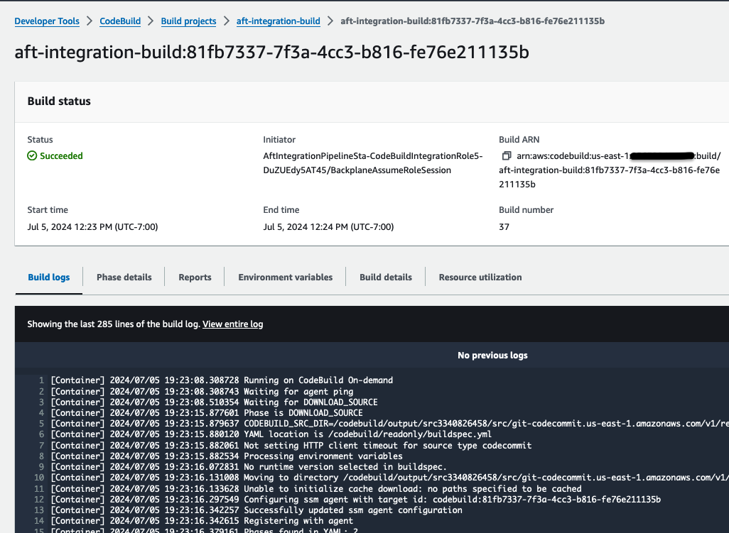Select the final breadcrumb build ID entry
Viewport: 729px width, 533px height.
point(472,21)
